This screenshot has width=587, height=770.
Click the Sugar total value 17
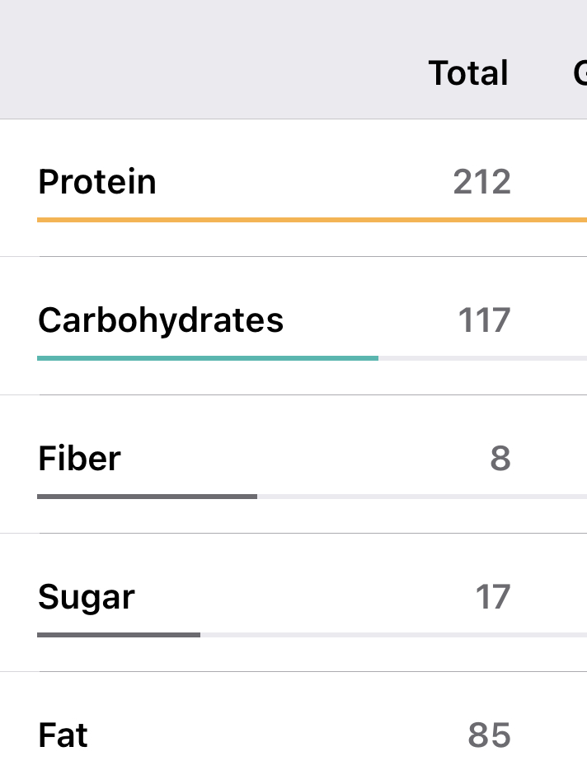[492, 597]
